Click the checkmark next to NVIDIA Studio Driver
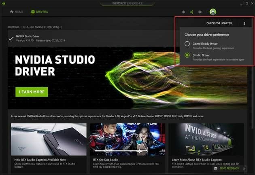Image resolution: width=255 pixels, height=175 pixels. pyautogui.click(x=11, y=38)
